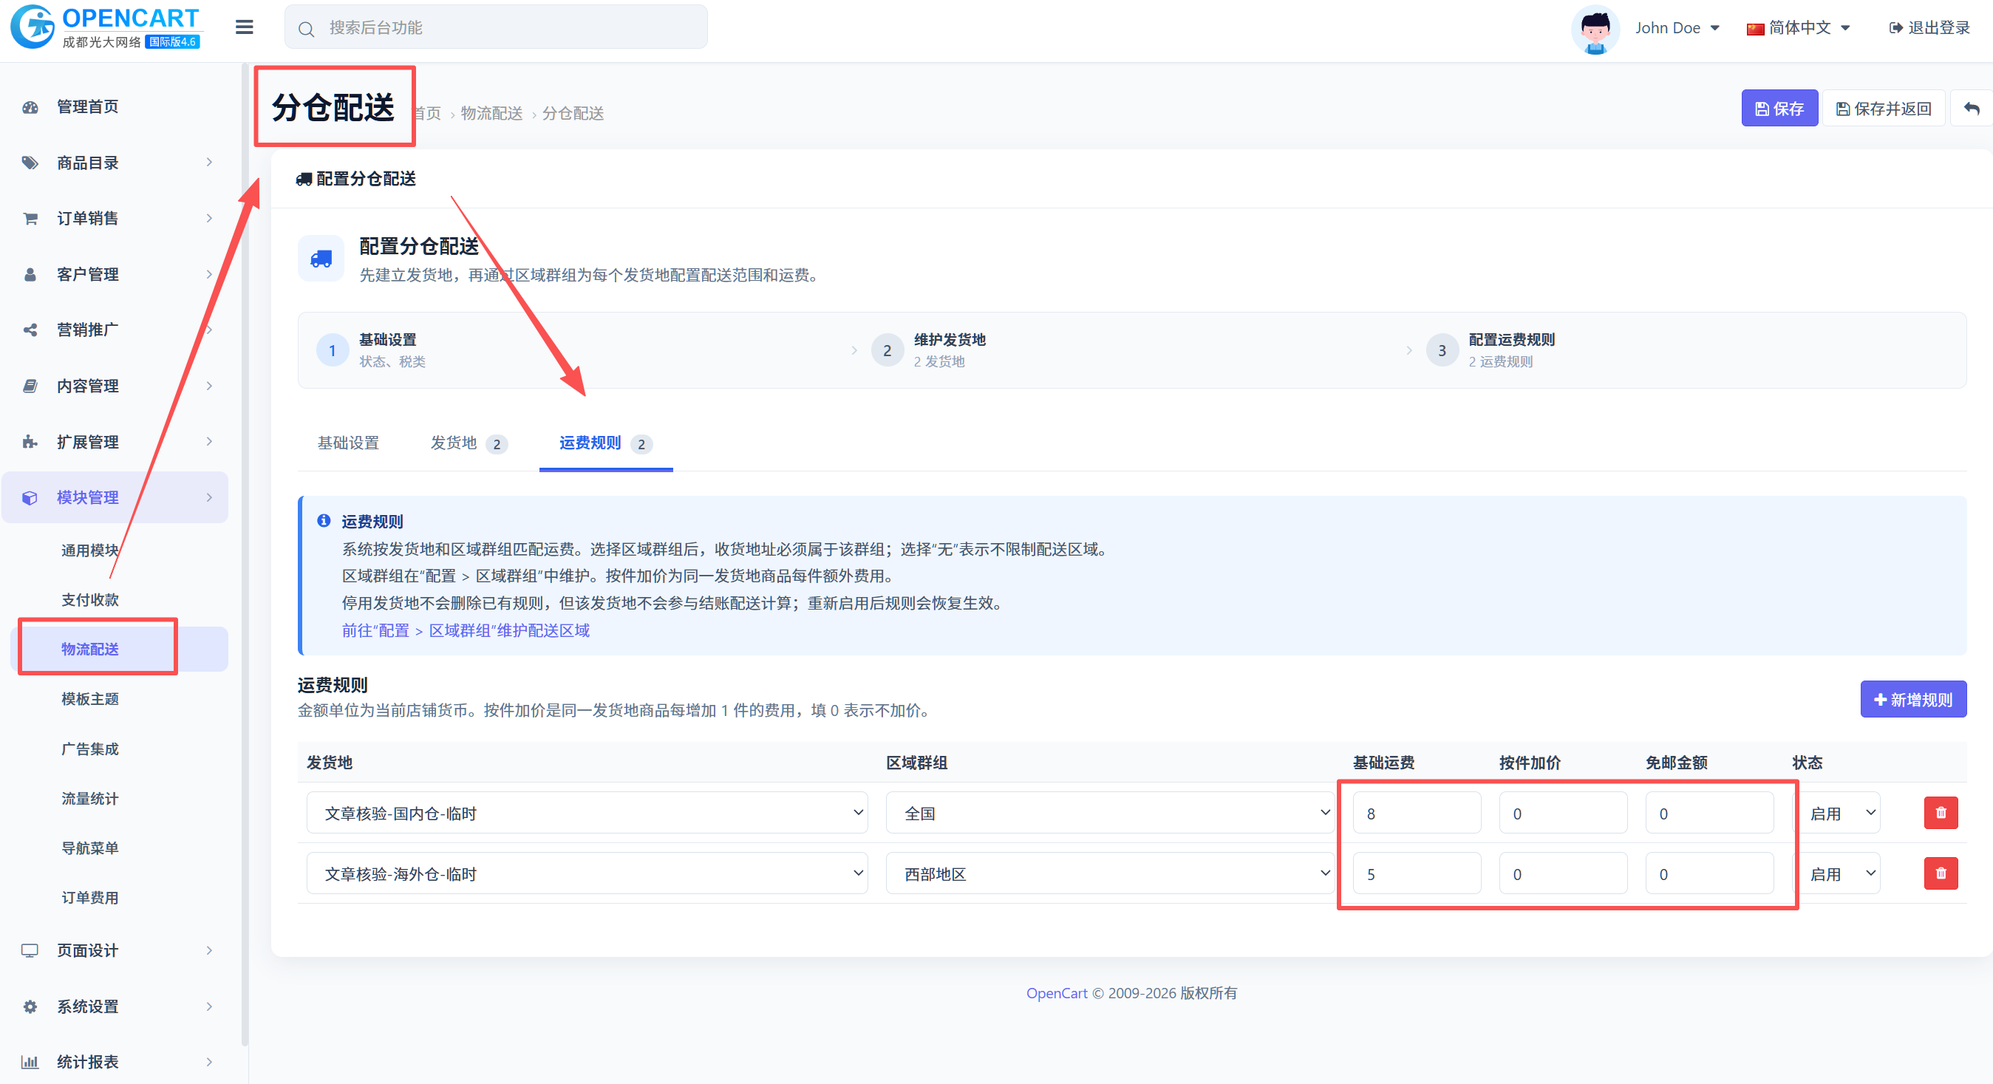Click the 订单销售 cart icon
Viewport: 1993px width, 1084px height.
[x=30, y=218]
